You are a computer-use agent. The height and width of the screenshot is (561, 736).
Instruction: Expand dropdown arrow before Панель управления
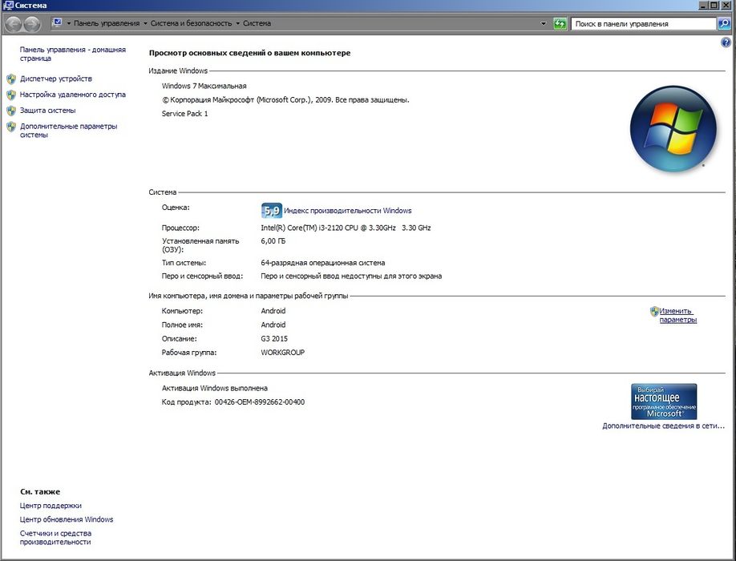(68, 23)
